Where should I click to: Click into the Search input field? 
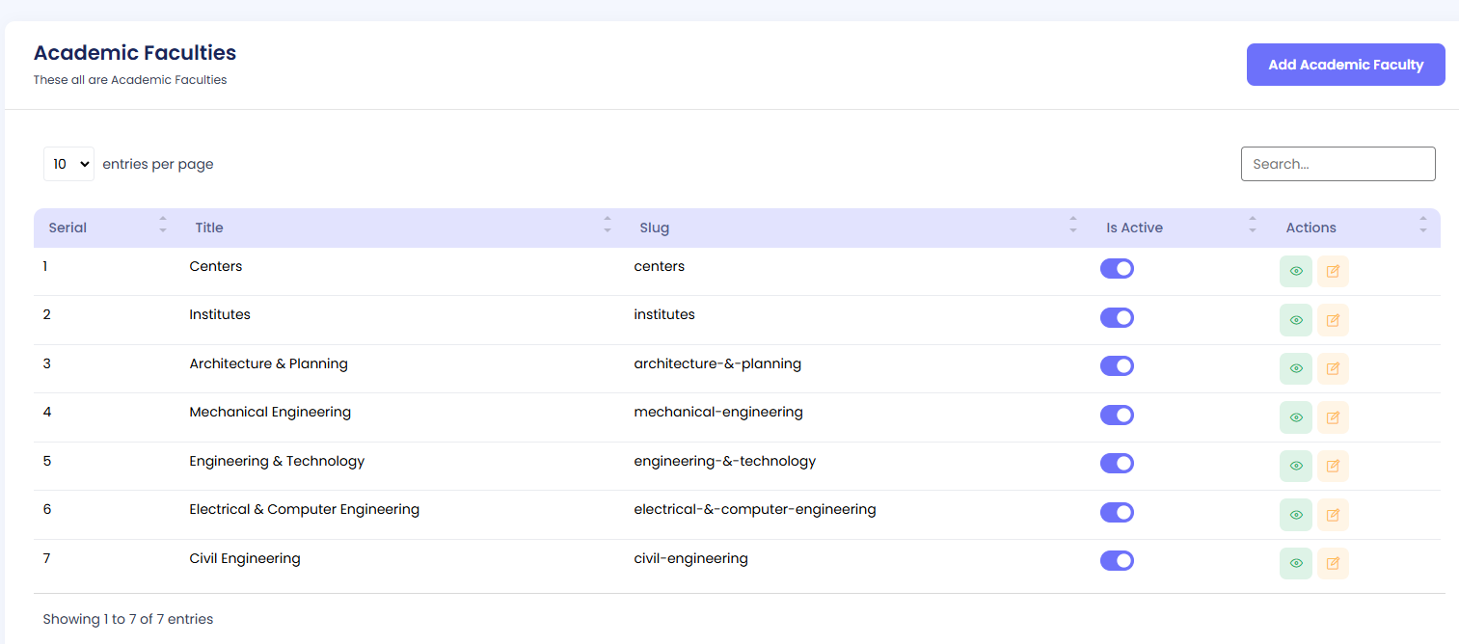[x=1337, y=164]
